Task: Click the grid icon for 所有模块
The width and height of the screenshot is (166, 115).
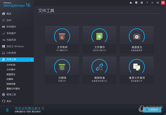Action: pyautogui.click(x=4, y=27)
